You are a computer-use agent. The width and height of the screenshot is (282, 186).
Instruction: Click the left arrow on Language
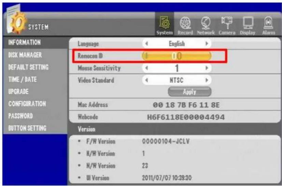(x=146, y=43)
